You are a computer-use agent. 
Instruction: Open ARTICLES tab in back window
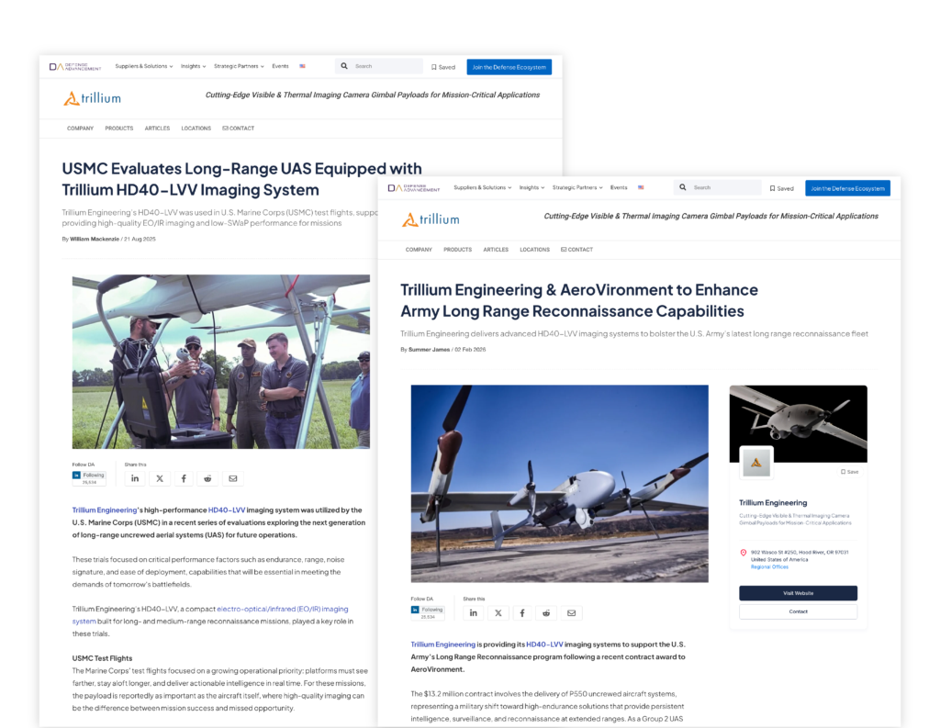coord(157,129)
